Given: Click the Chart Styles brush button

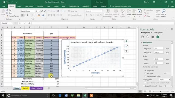Looking at the screenshot, I should click(x=126, y=46).
